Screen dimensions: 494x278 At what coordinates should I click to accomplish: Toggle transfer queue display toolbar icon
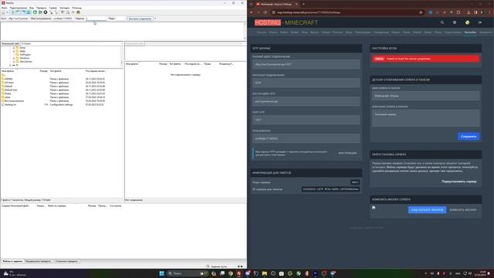click(29, 12)
